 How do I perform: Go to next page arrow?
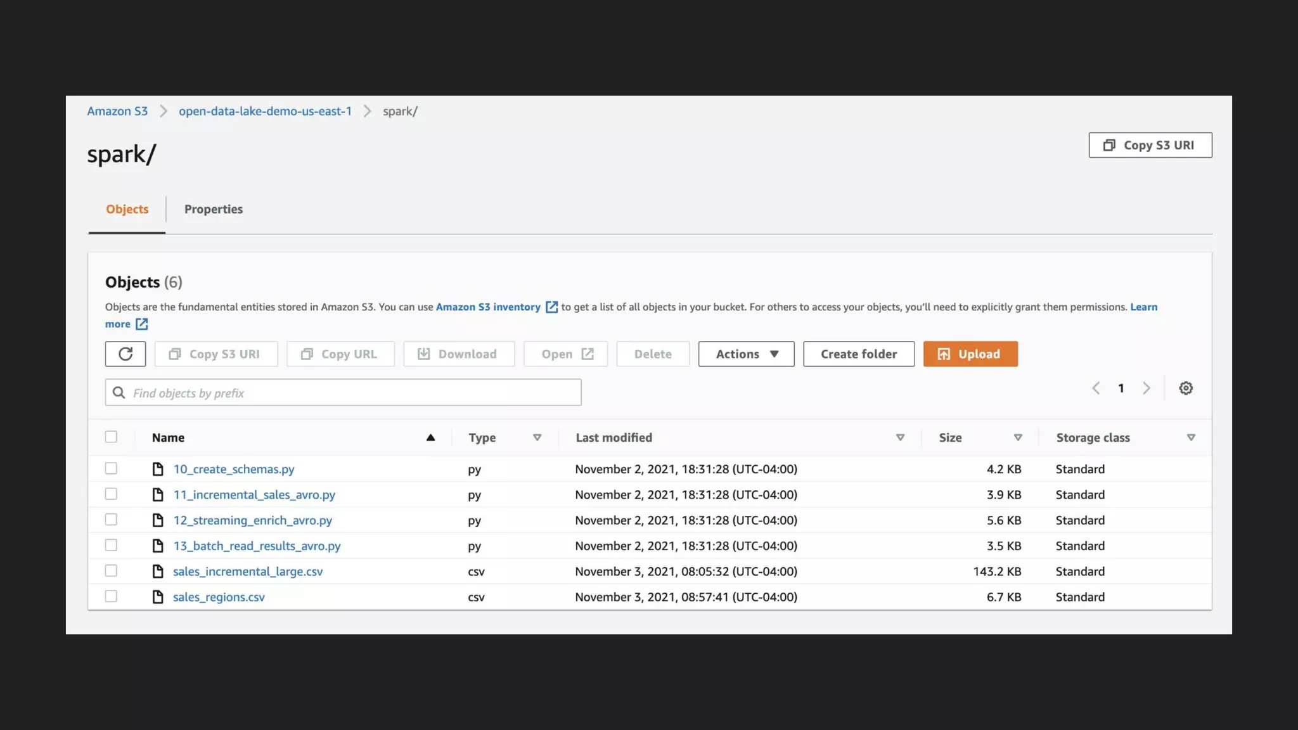[x=1146, y=388]
